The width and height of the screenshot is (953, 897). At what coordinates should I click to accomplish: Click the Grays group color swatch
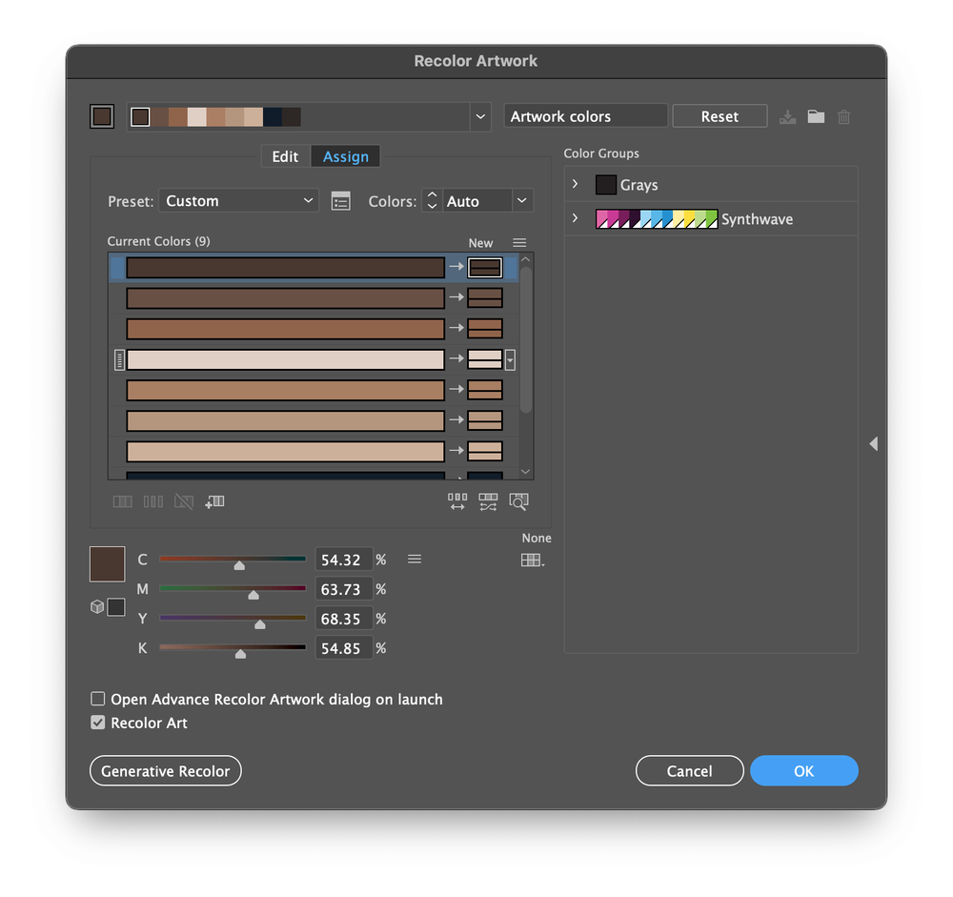pos(606,184)
